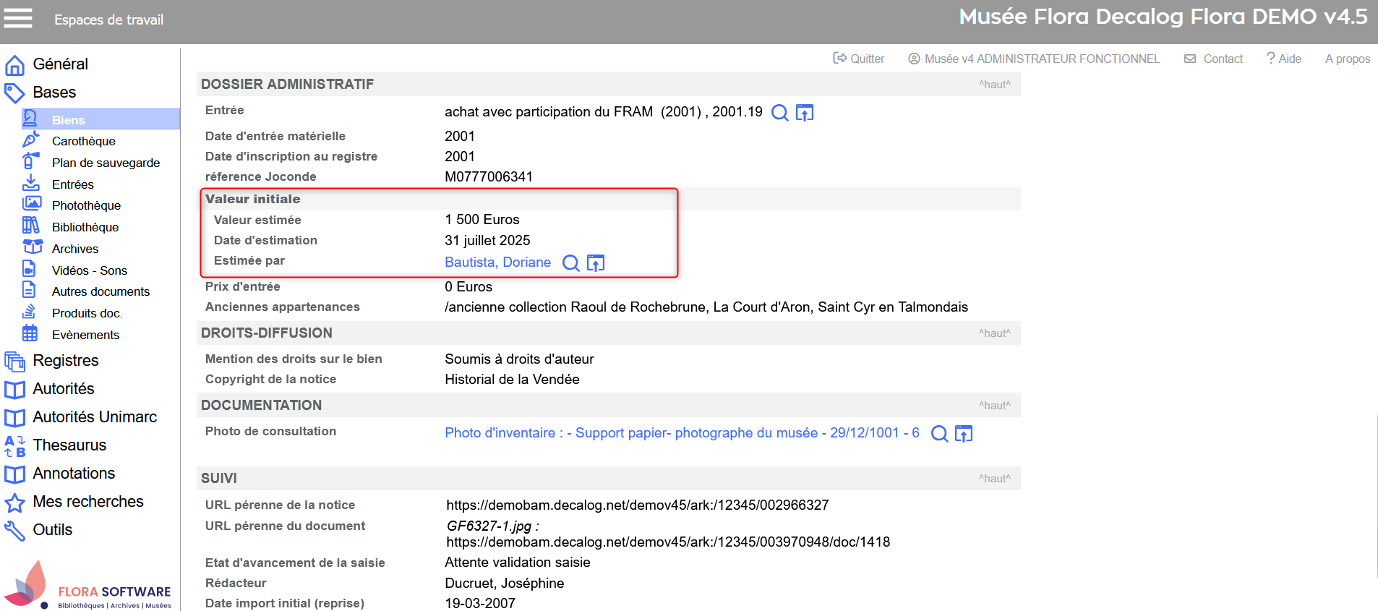Click the Quitter logout icon
The image size is (1378, 611).
pyautogui.click(x=839, y=59)
